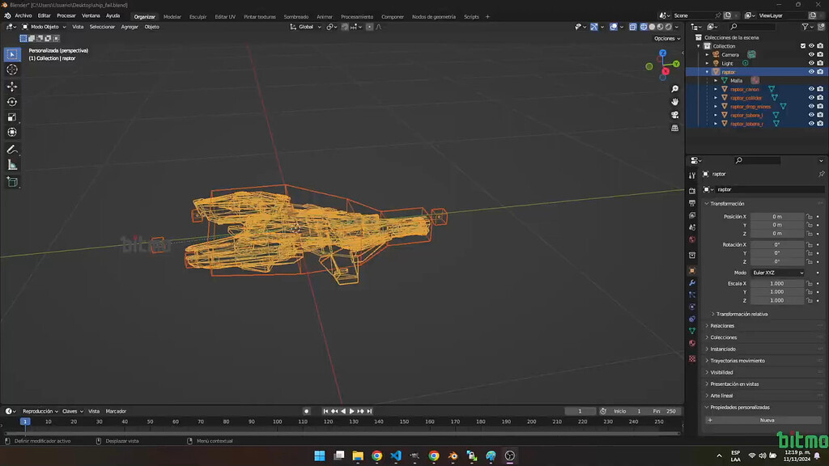Select the Move tool
Viewport: 829px width, 466px height.
coord(11,87)
